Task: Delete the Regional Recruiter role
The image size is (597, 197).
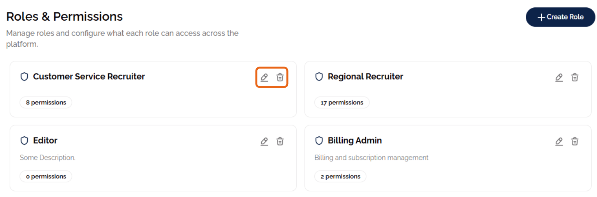Action: (575, 77)
